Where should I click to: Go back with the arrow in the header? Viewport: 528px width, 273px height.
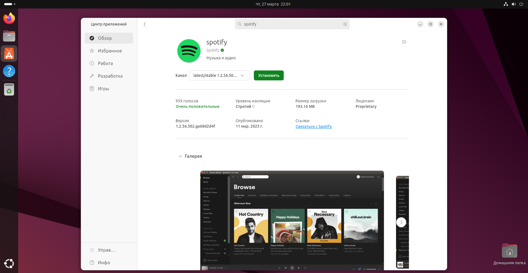[x=145, y=24]
